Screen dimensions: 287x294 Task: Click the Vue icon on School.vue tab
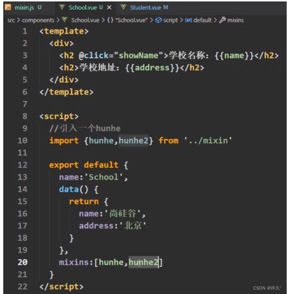click(62, 7)
